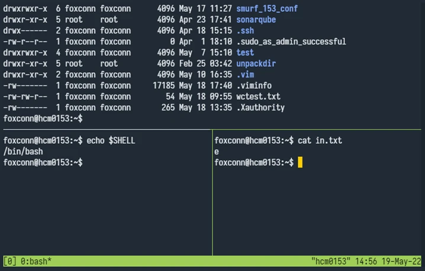Select the test directory entry
Screen dimensions: 425x271
tap(245, 53)
